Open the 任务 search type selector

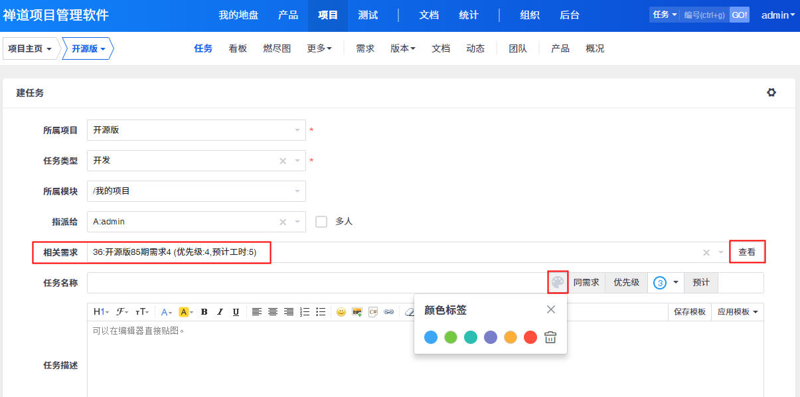(x=665, y=15)
